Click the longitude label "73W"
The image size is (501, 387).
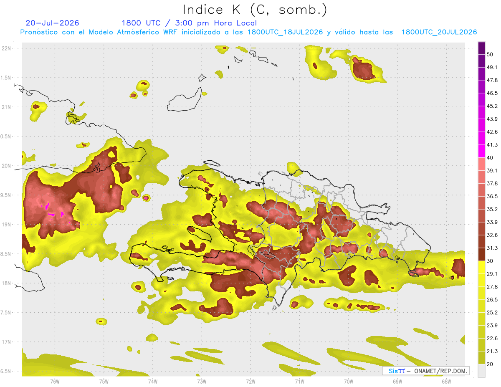pyautogui.click(x=202, y=382)
